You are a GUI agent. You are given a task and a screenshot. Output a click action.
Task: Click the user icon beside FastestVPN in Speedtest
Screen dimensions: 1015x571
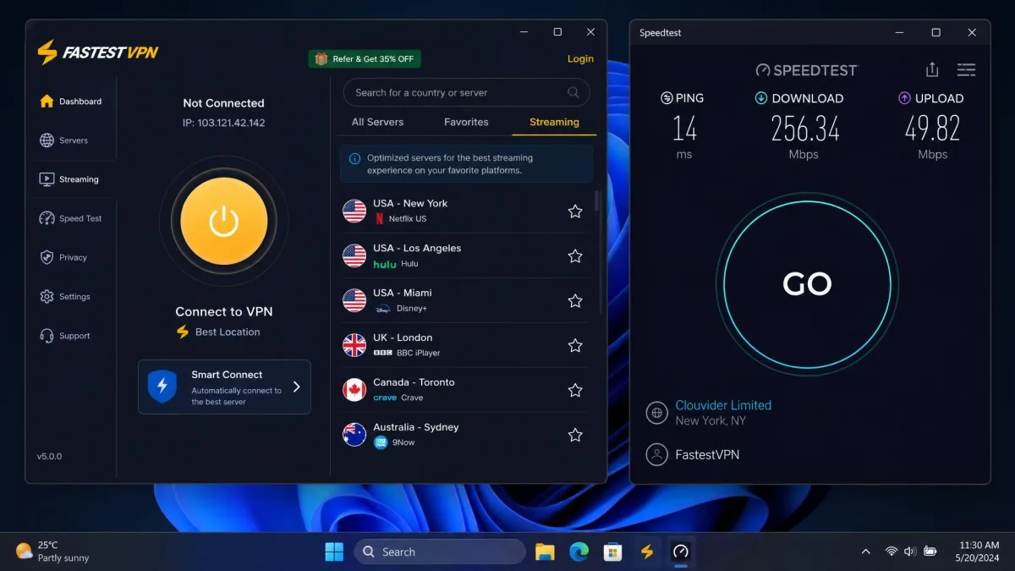coord(657,454)
